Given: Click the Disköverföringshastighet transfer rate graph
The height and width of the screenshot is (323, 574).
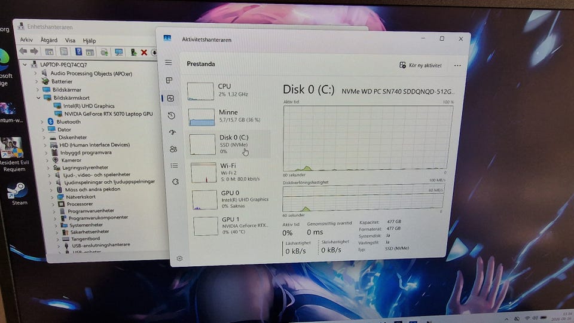Looking at the screenshot, I should click(x=363, y=199).
